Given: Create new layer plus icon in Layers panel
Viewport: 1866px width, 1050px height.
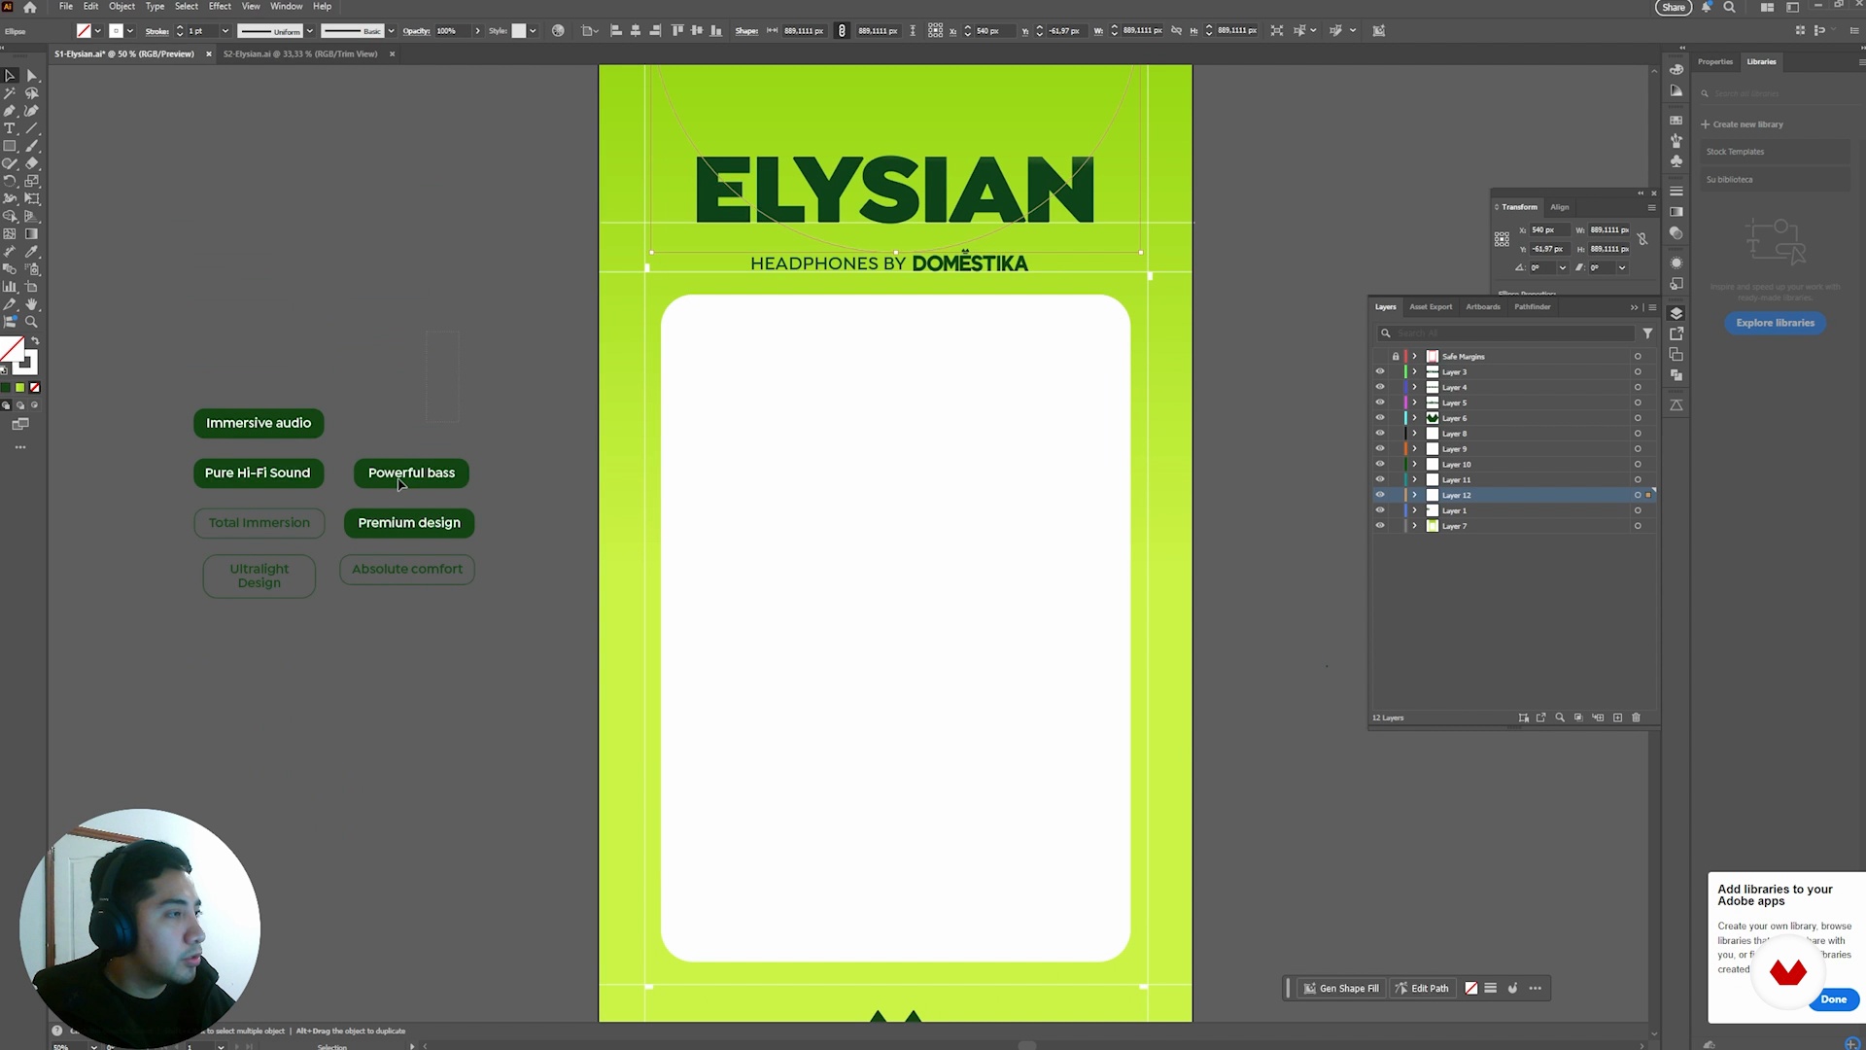Looking at the screenshot, I should pos(1617,717).
